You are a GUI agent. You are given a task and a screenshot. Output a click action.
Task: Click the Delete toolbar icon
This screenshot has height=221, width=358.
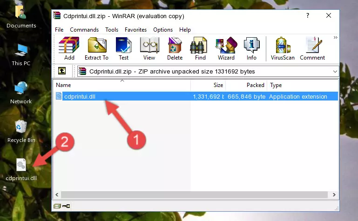175,48
